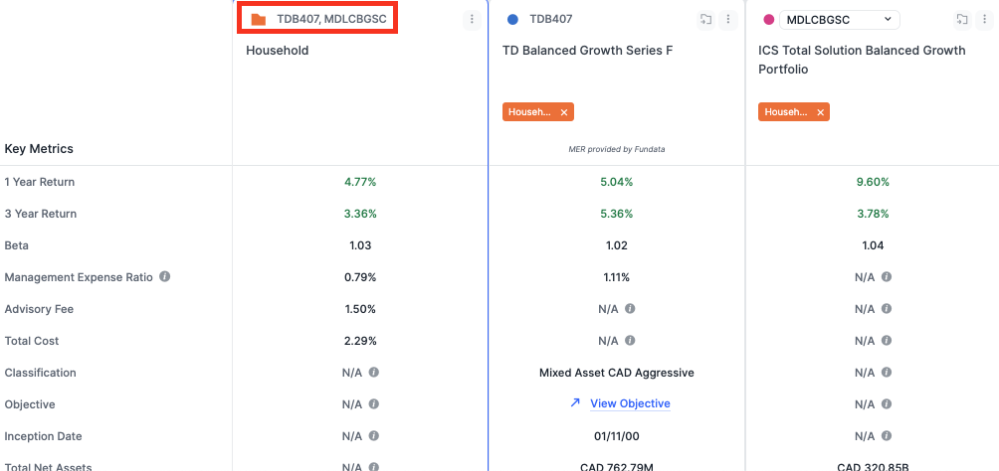Click the blue dot for TDB407

(x=512, y=20)
